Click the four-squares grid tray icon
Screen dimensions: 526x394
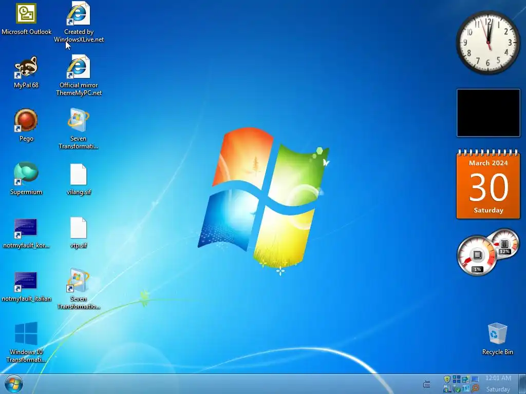coord(457,379)
